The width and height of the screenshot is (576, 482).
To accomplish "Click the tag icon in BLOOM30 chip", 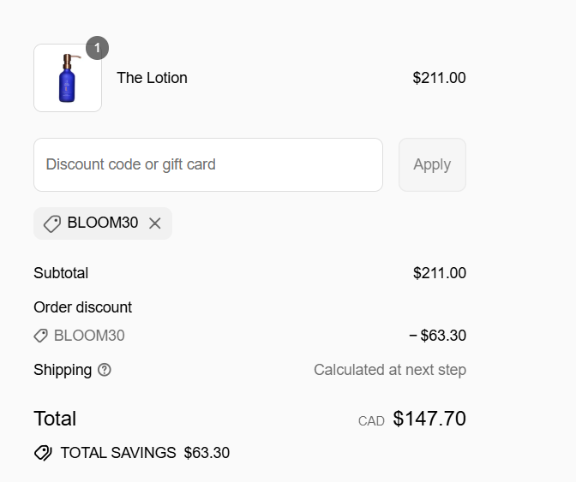I will [52, 223].
